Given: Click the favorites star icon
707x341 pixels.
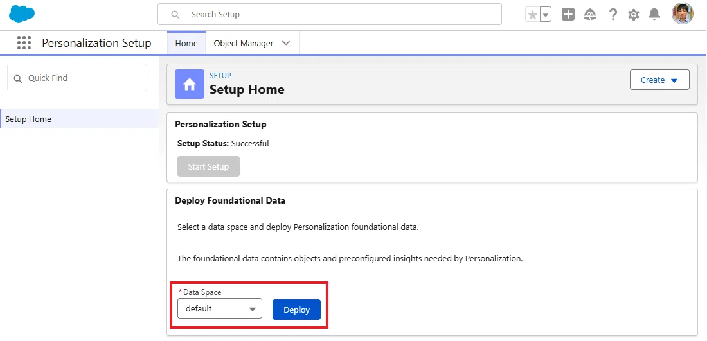Looking at the screenshot, I should tap(533, 14).
